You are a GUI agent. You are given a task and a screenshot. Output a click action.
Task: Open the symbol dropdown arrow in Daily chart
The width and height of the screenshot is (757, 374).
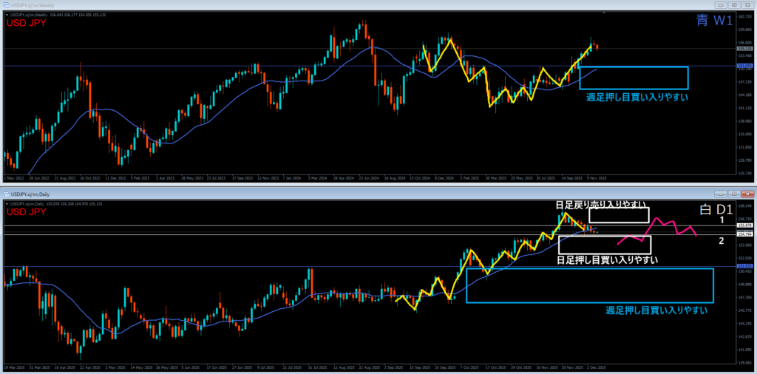[x=6, y=204]
